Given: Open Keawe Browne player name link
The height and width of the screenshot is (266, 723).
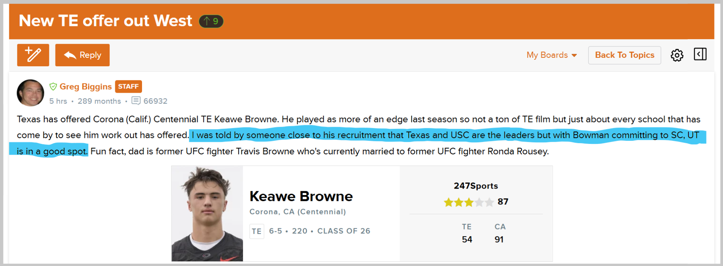Looking at the screenshot, I should (x=301, y=196).
